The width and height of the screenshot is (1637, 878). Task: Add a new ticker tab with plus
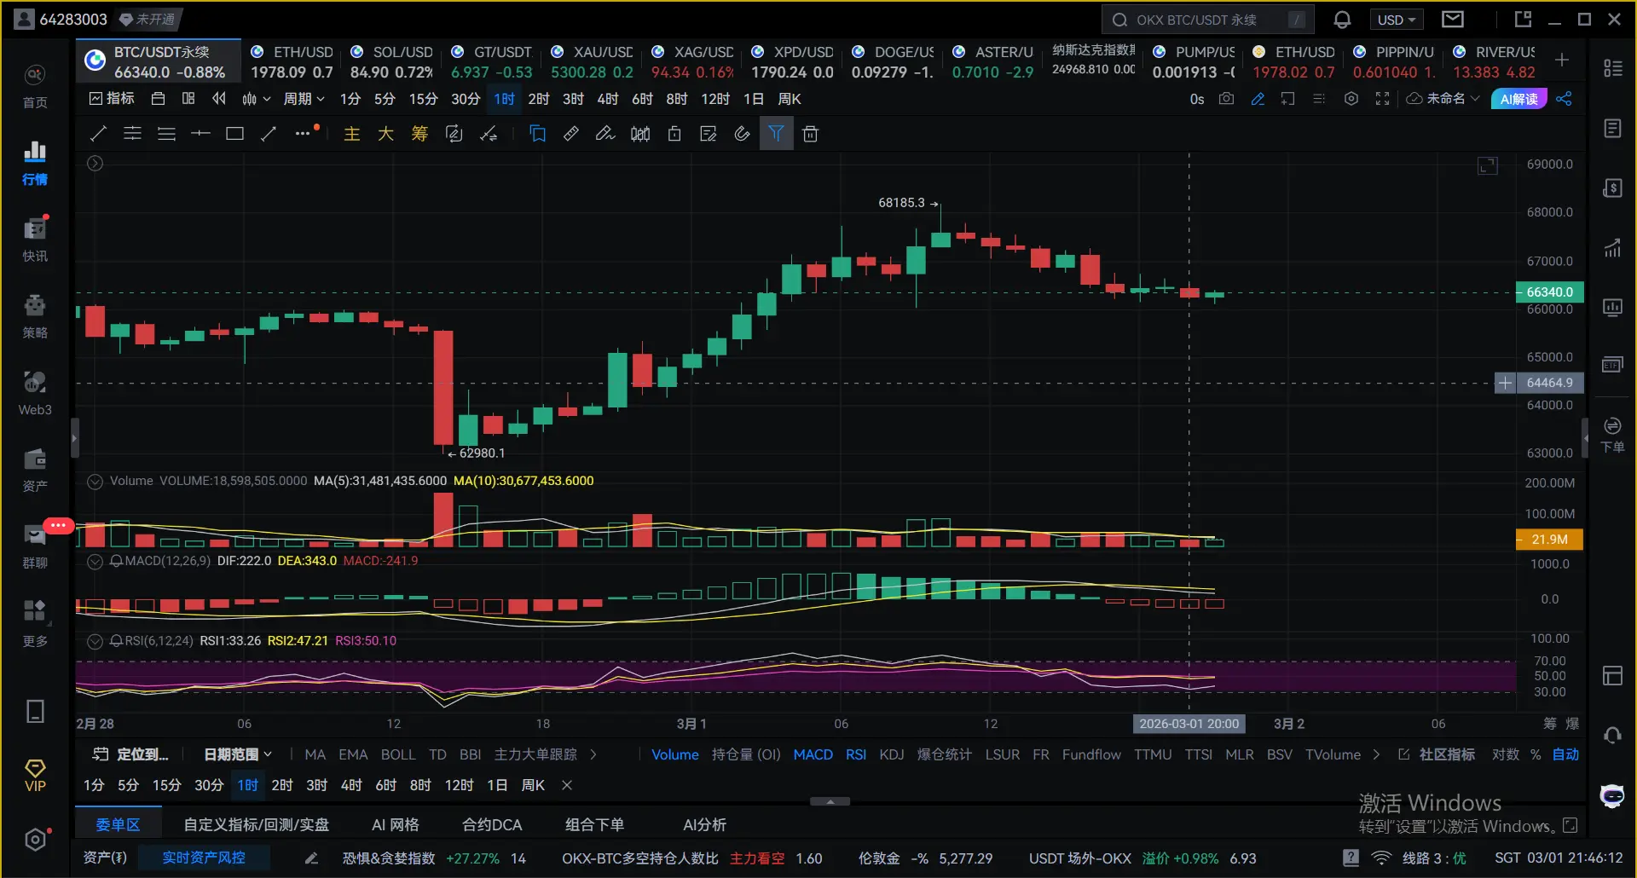click(1562, 60)
